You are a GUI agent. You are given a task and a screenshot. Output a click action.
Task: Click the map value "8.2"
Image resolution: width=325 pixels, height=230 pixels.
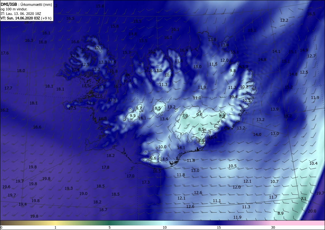(222, 116)
